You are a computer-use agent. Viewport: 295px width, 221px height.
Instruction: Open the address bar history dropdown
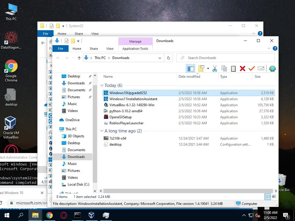(160, 58)
